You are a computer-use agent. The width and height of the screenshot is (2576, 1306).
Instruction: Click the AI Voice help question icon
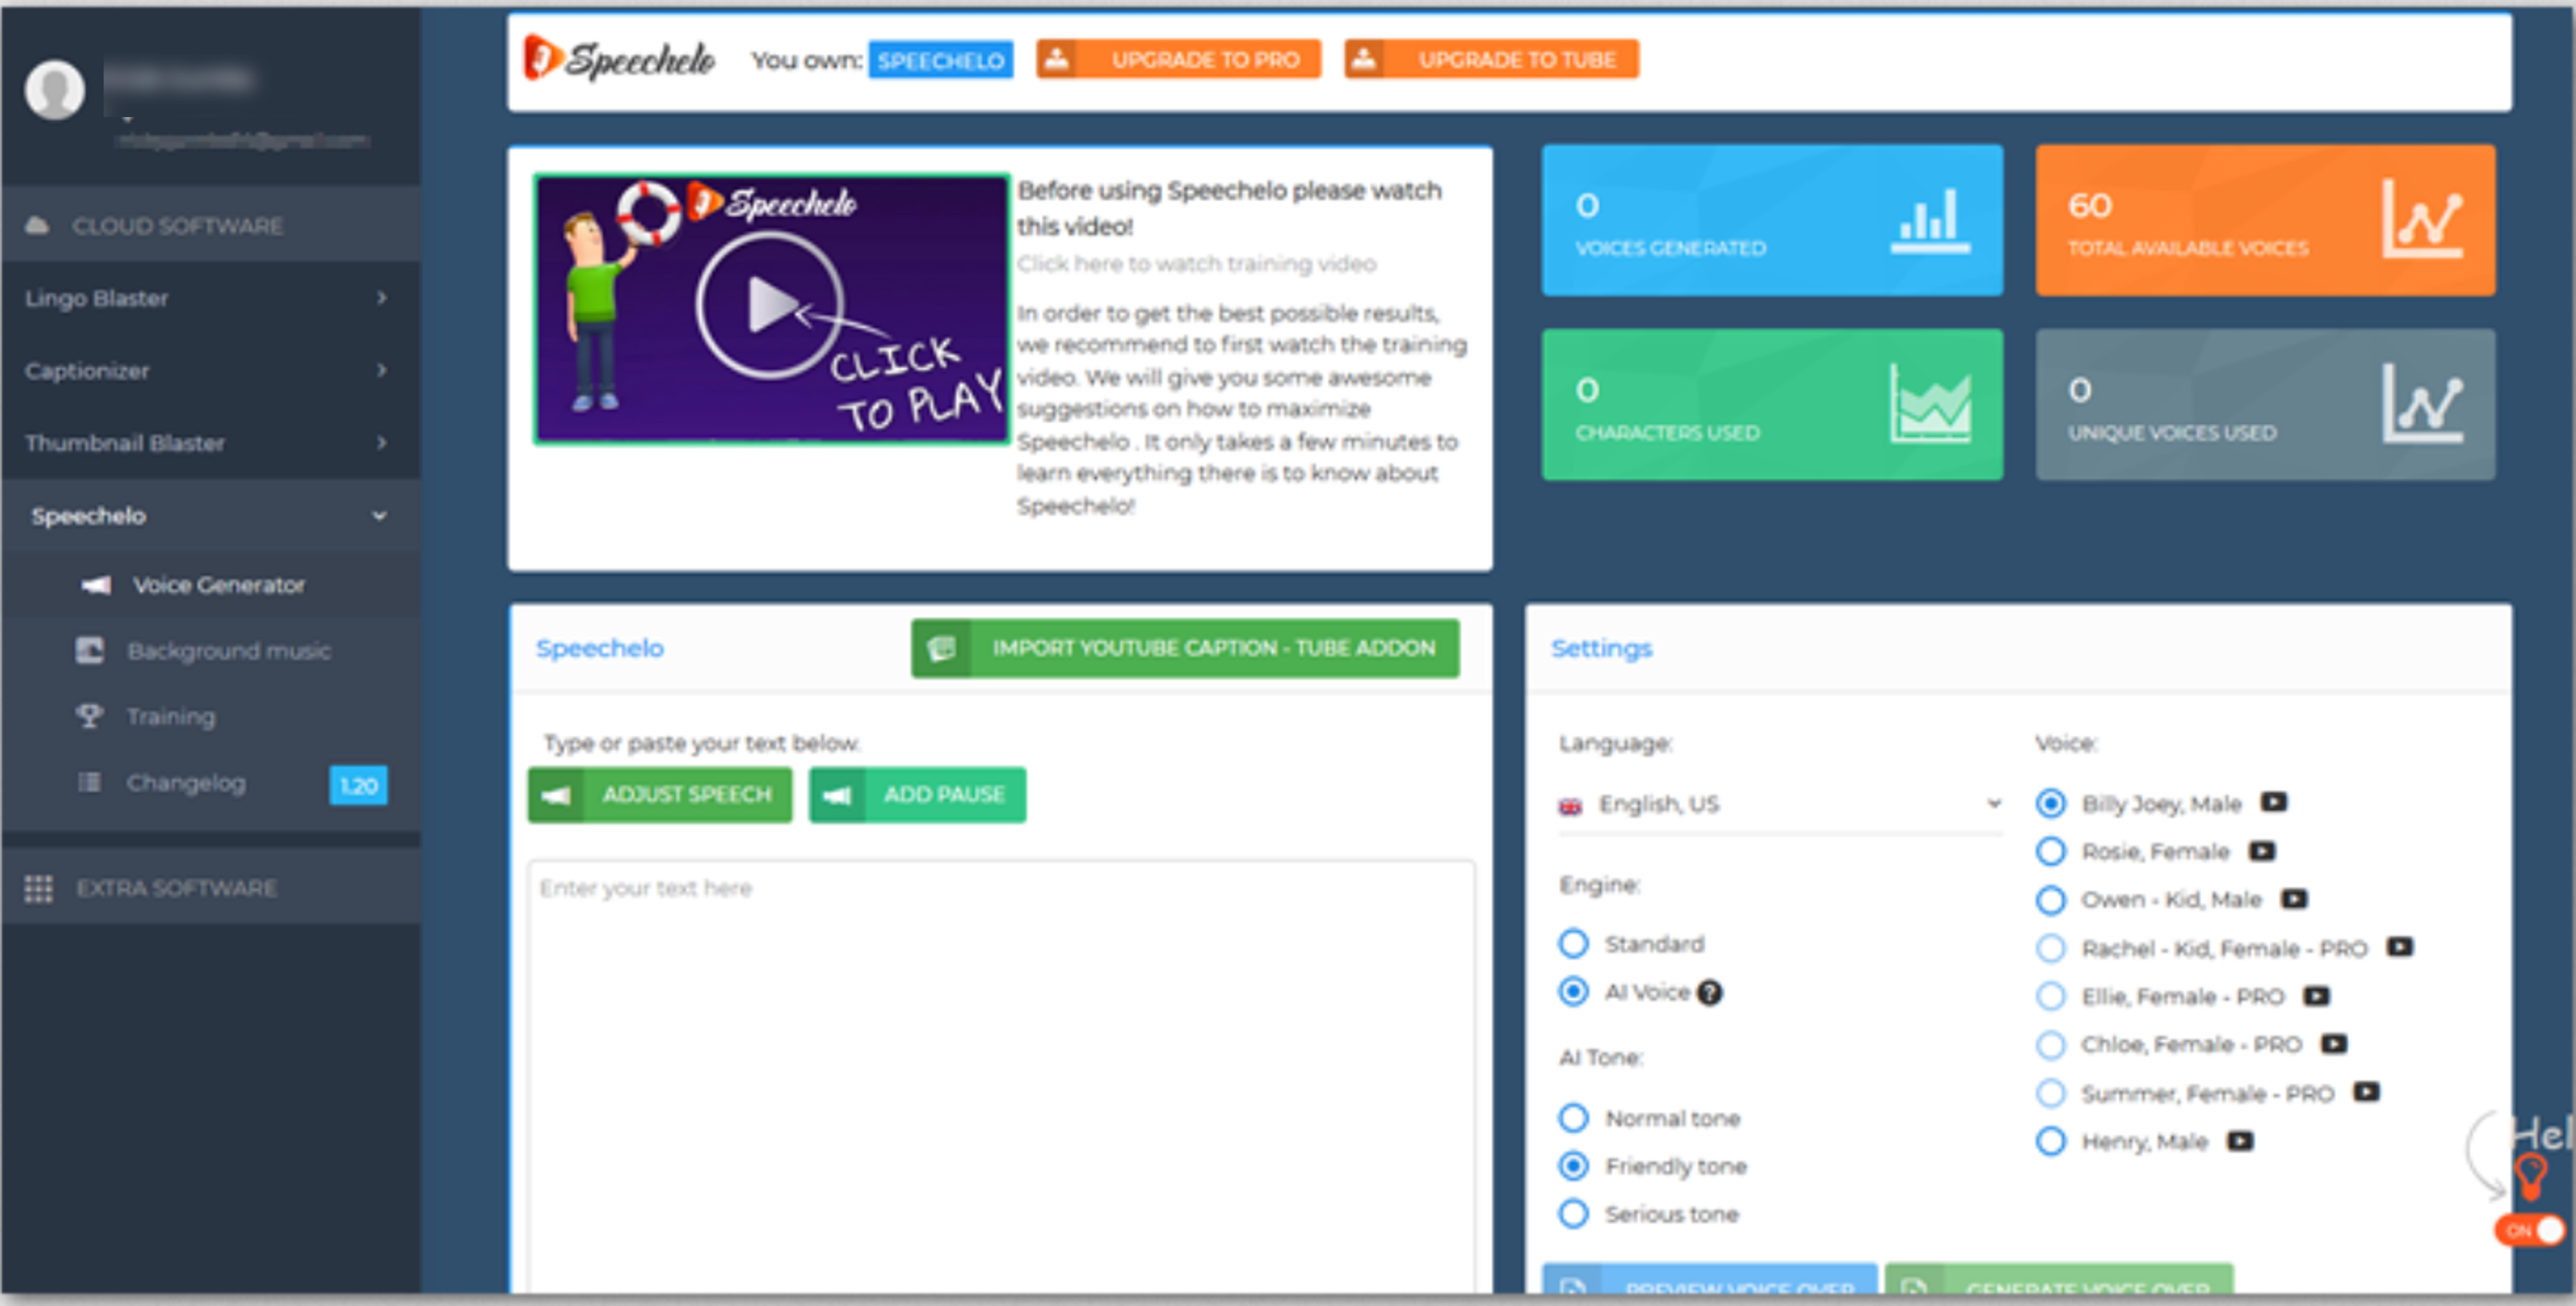click(1710, 992)
